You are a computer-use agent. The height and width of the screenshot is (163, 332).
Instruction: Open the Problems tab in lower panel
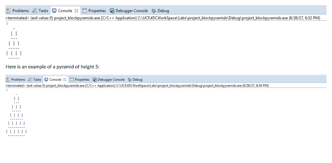tap(16, 80)
